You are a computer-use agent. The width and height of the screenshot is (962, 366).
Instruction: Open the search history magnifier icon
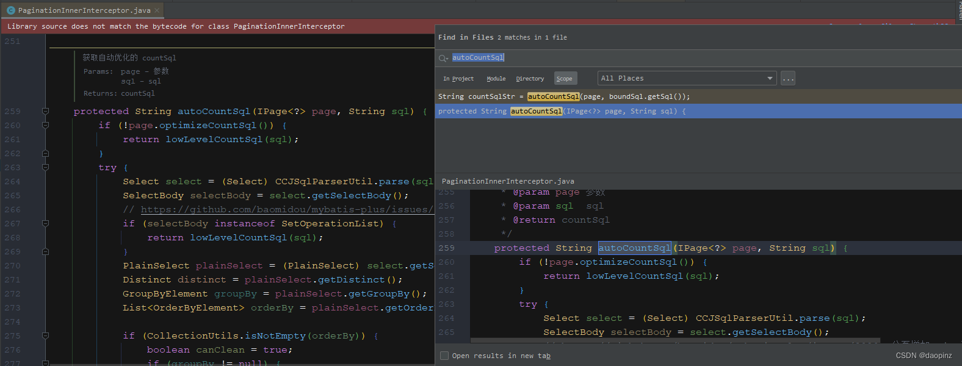(443, 58)
